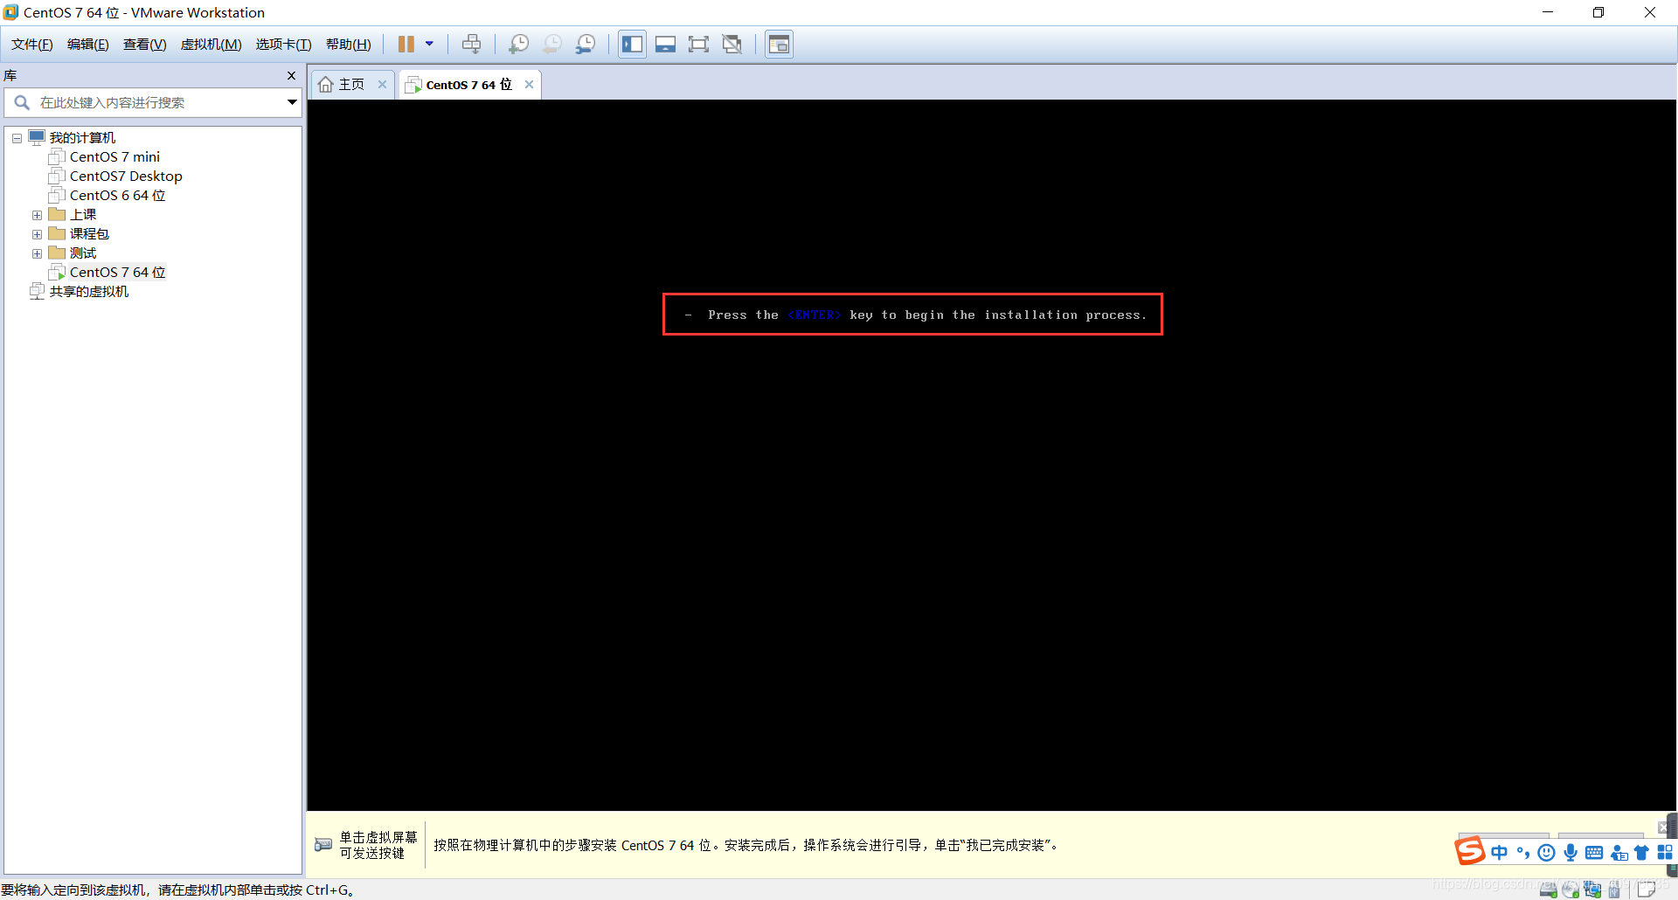The width and height of the screenshot is (1678, 900).
Task: Enter full screen mode
Action: (x=698, y=44)
